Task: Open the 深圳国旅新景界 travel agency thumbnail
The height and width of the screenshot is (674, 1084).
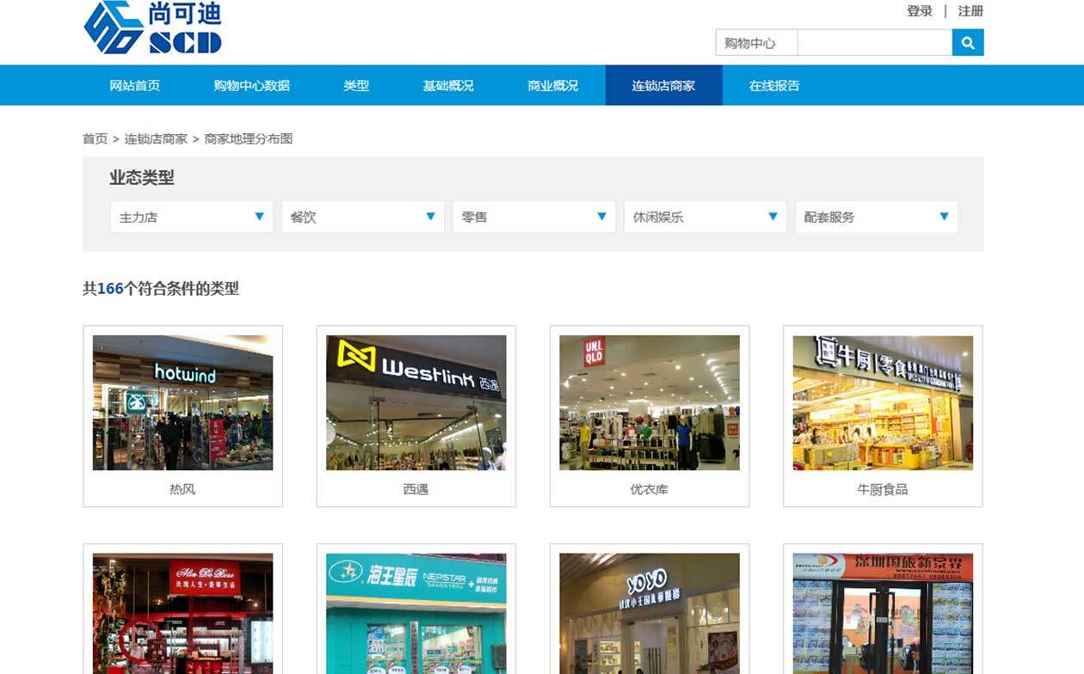Action: [883, 614]
